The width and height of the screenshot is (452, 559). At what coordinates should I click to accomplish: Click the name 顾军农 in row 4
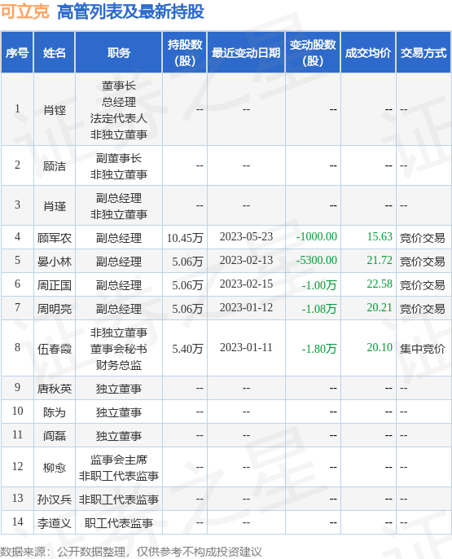pyautogui.click(x=55, y=237)
